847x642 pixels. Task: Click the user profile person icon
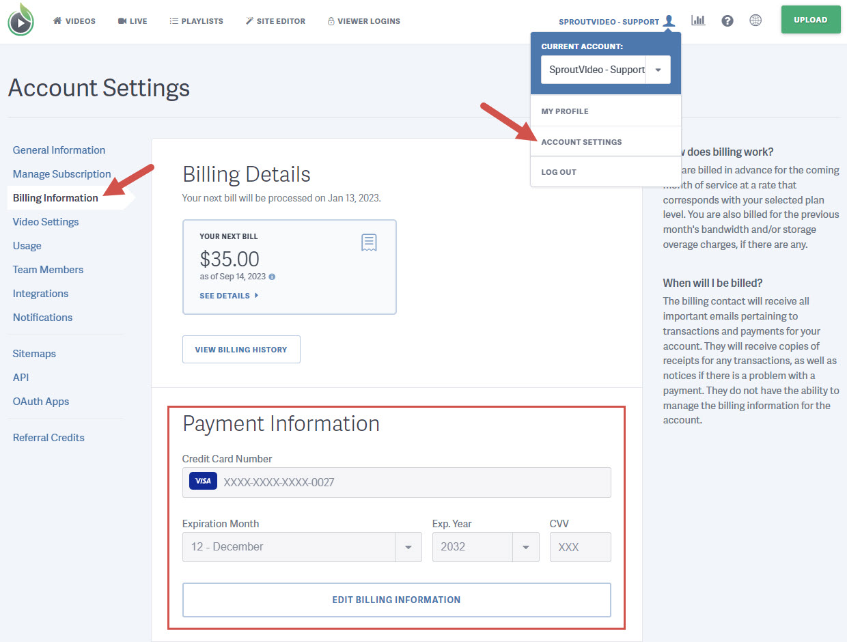click(x=669, y=20)
